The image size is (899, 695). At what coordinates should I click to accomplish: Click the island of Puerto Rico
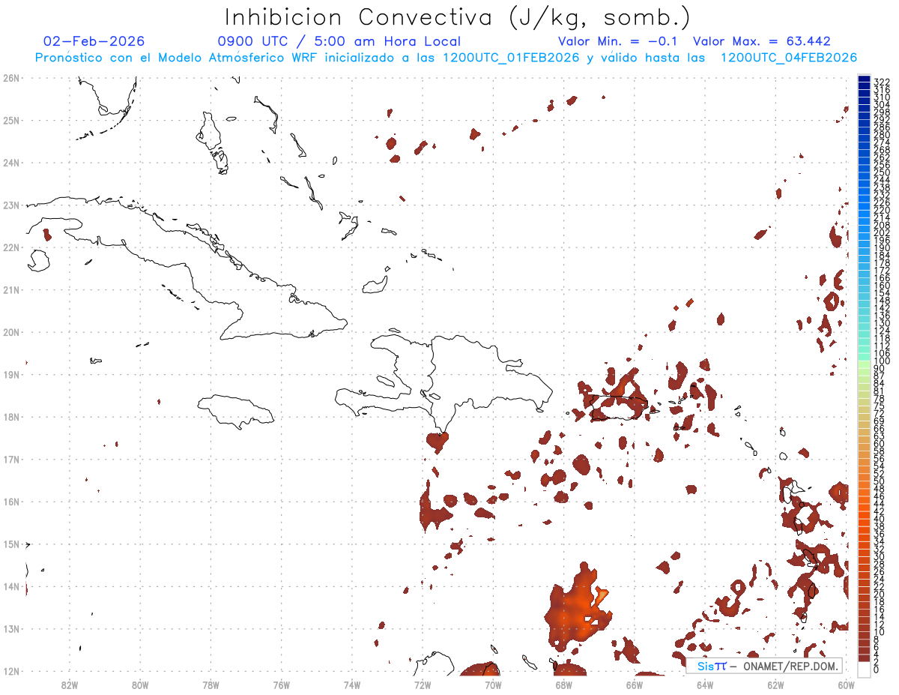620,406
